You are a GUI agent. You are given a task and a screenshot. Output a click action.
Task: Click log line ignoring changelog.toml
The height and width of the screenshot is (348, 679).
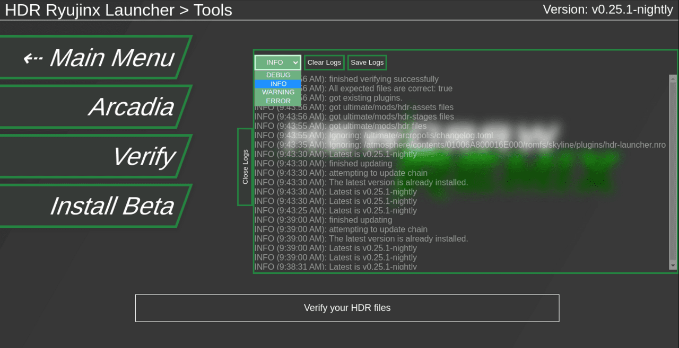373,135
